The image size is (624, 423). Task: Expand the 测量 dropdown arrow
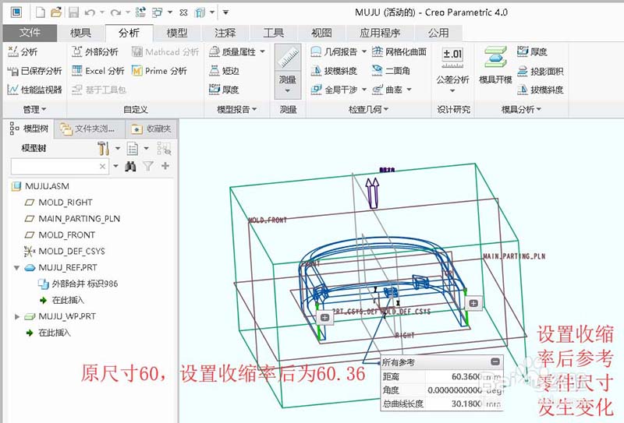point(288,90)
